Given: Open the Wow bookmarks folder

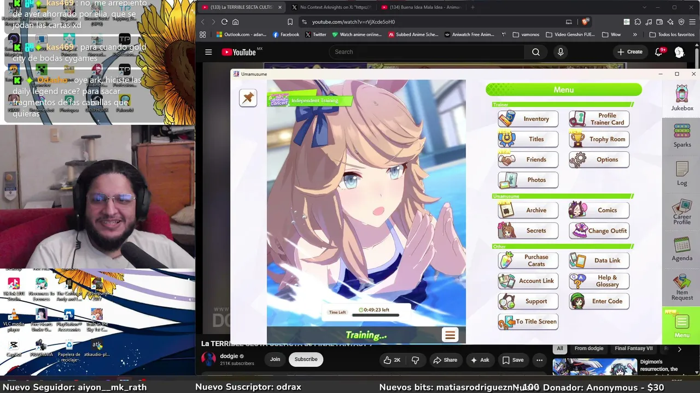Looking at the screenshot, I should 611,34.
